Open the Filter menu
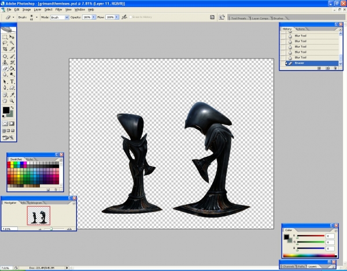Image resolution: width=347 pixels, height=271 pixels. click(x=58, y=9)
